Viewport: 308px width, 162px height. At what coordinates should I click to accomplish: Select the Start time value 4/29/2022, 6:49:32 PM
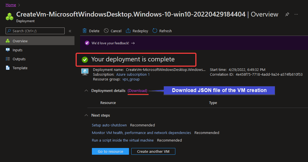[x=247, y=70]
